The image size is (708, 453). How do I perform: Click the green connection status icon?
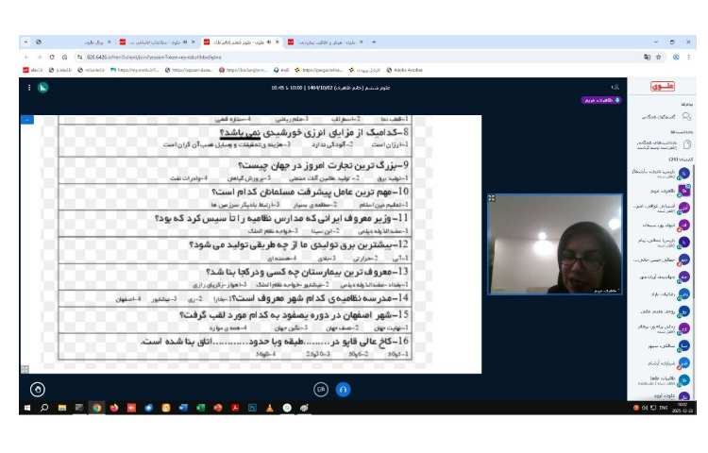click(x=43, y=88)
